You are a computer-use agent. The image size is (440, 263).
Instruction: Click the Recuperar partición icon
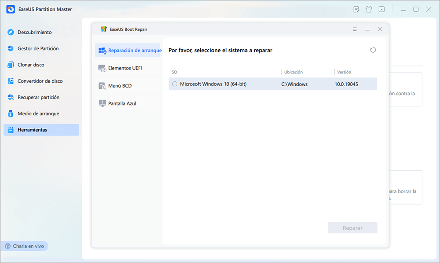click(11, 97)
